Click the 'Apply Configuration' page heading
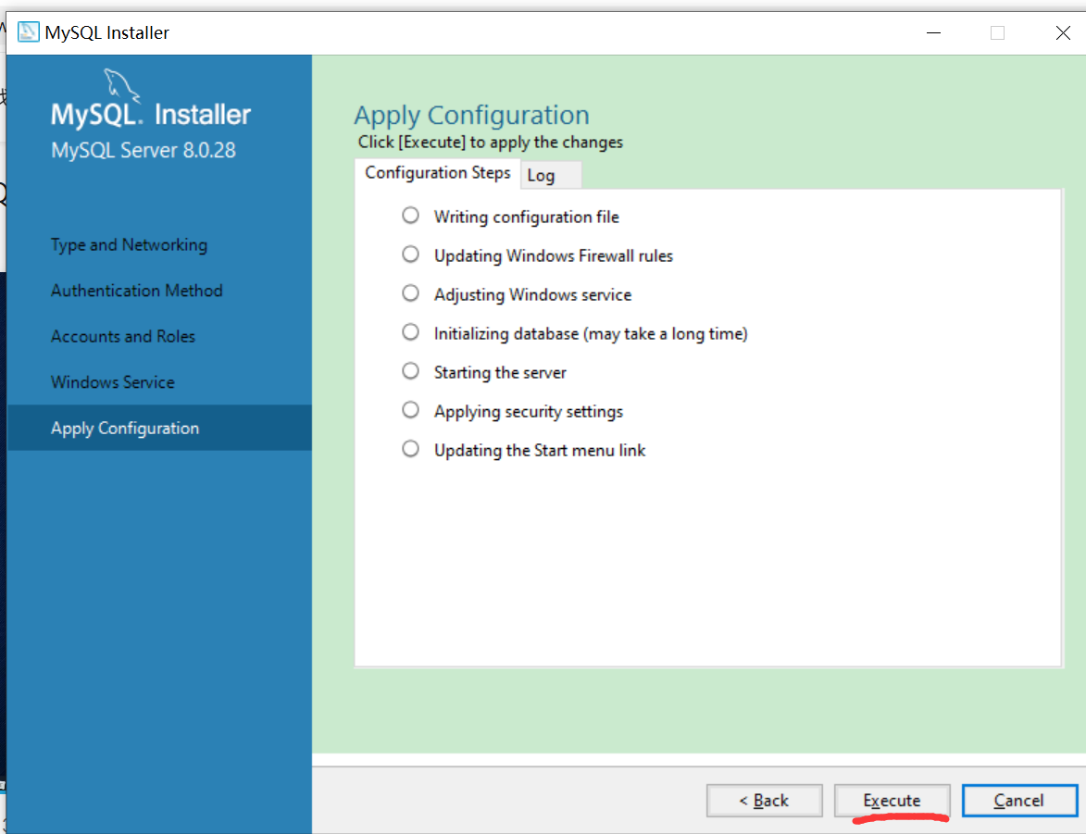Viewport: 1086px width, 834px height. click(x=471, y=115)
